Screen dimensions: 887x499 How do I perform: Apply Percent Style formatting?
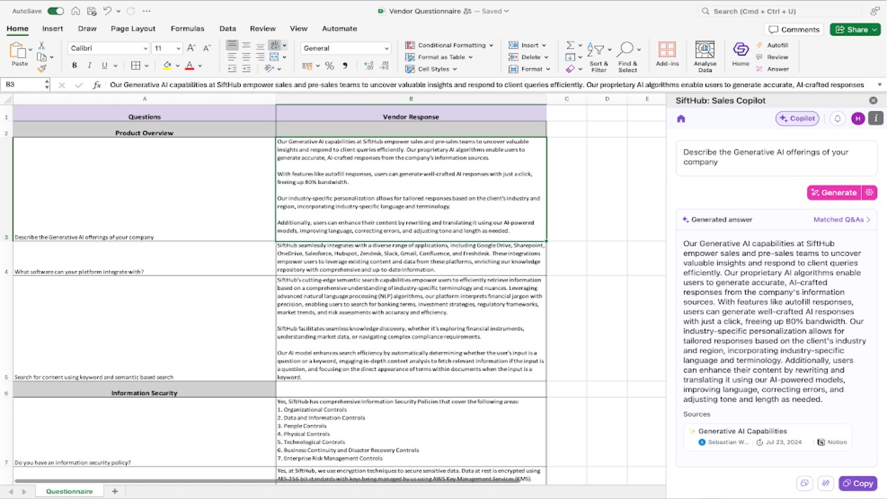pyautogui.click(x=330, y=66)
